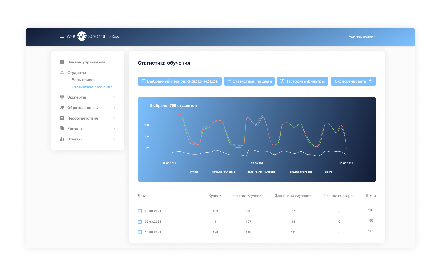Click Всего value 113

click(371, 231)
